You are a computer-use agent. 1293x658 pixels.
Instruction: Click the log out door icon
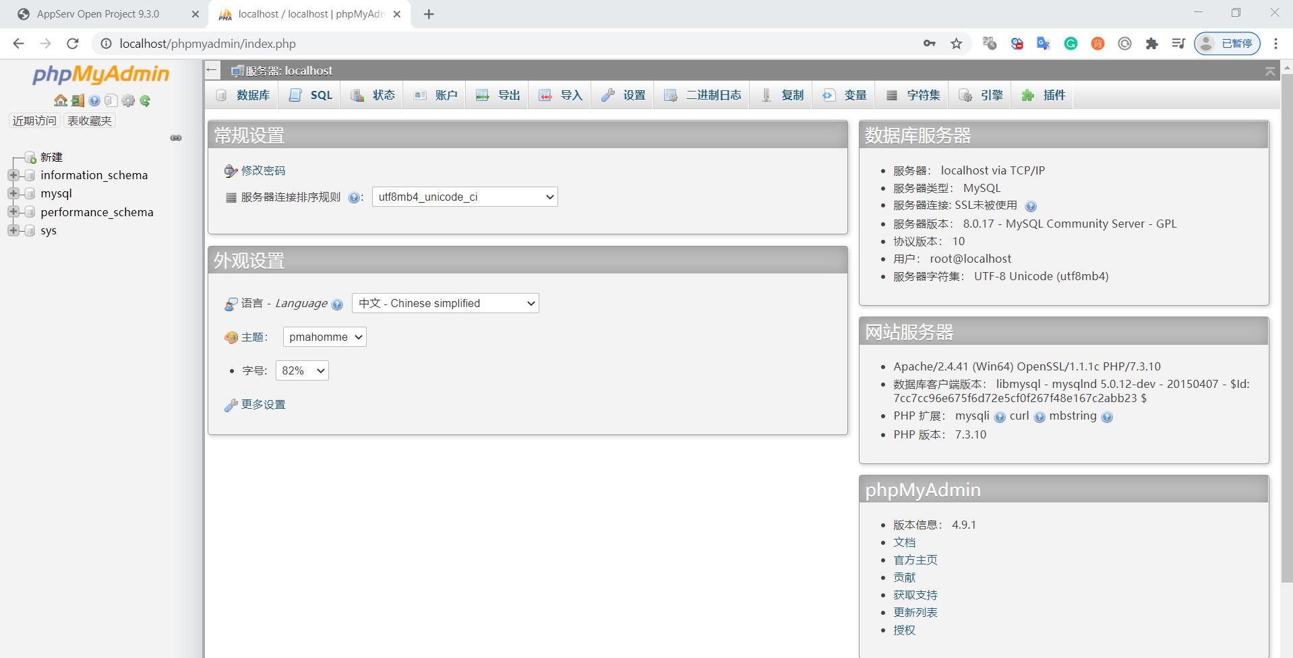tap(78, 100)
